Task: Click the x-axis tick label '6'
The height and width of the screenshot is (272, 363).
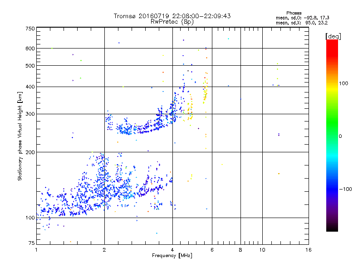Action: click(212, 250)
